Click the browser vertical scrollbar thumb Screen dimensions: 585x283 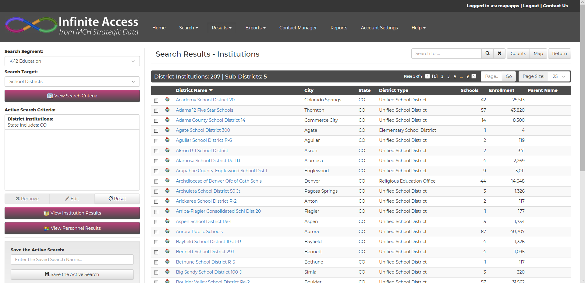coord(583,88)
